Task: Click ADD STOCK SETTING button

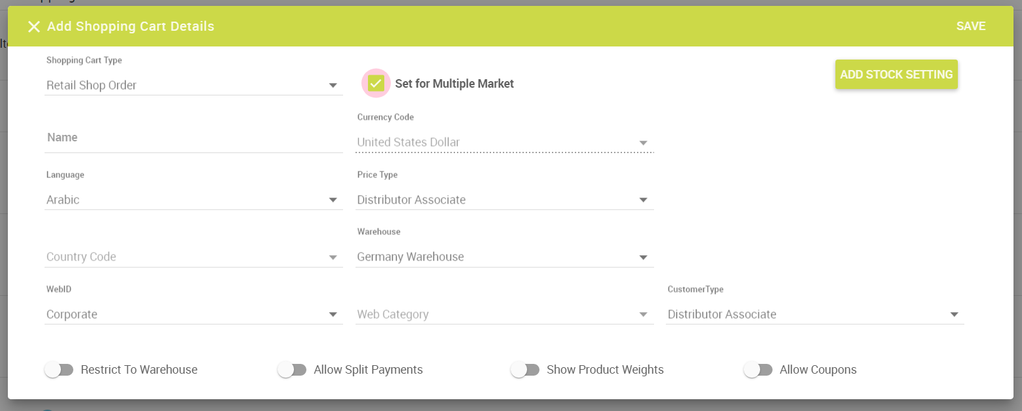Action: [896, 75]
